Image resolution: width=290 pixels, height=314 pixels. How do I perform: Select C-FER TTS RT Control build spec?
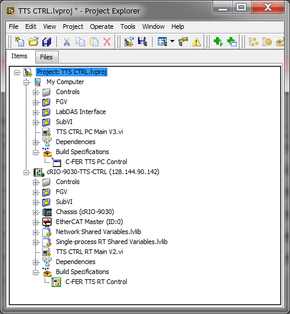pyautogui.click(x=96, y=282)
